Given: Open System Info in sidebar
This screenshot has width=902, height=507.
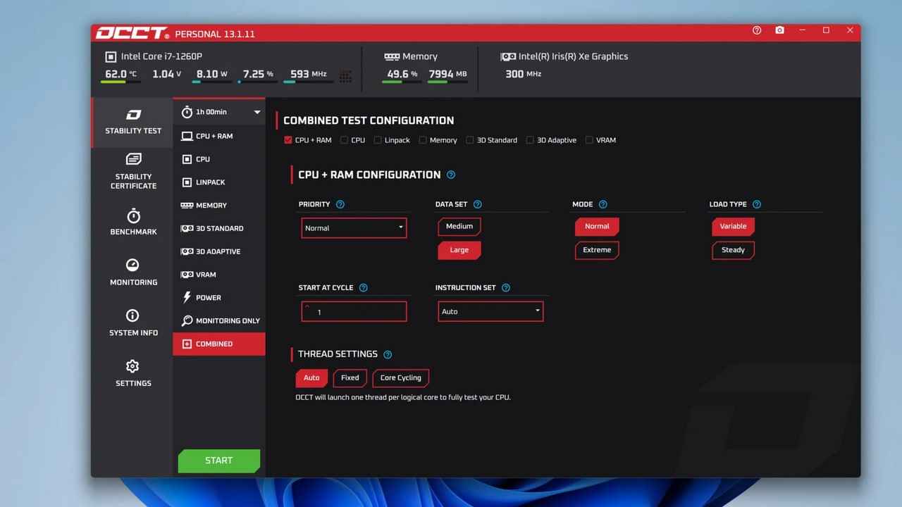Looking at the screenshot, I should (x=133, y=323).
